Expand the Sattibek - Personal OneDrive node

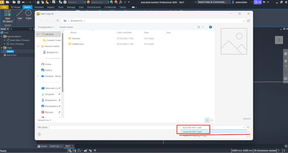[38, 76]
